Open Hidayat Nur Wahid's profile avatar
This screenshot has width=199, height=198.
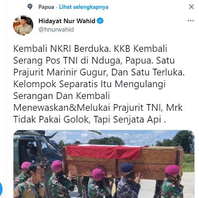pos(23,25)
